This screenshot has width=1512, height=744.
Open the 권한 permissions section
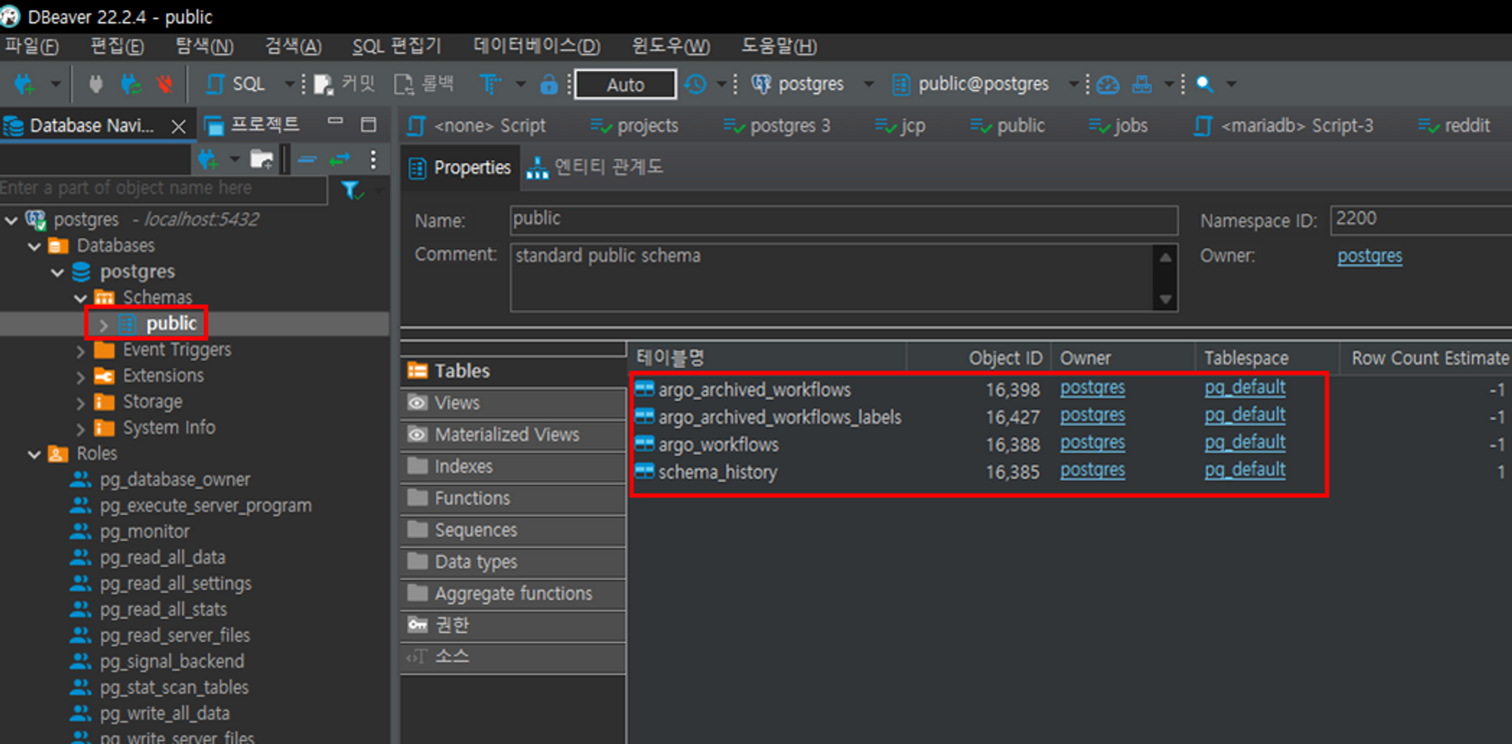coord(513,625)
